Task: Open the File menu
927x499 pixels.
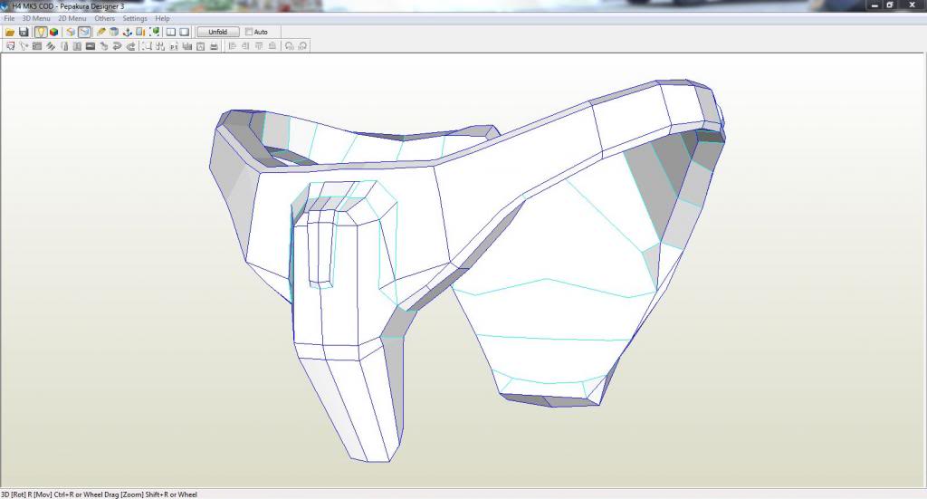Action: pos(9,18)
